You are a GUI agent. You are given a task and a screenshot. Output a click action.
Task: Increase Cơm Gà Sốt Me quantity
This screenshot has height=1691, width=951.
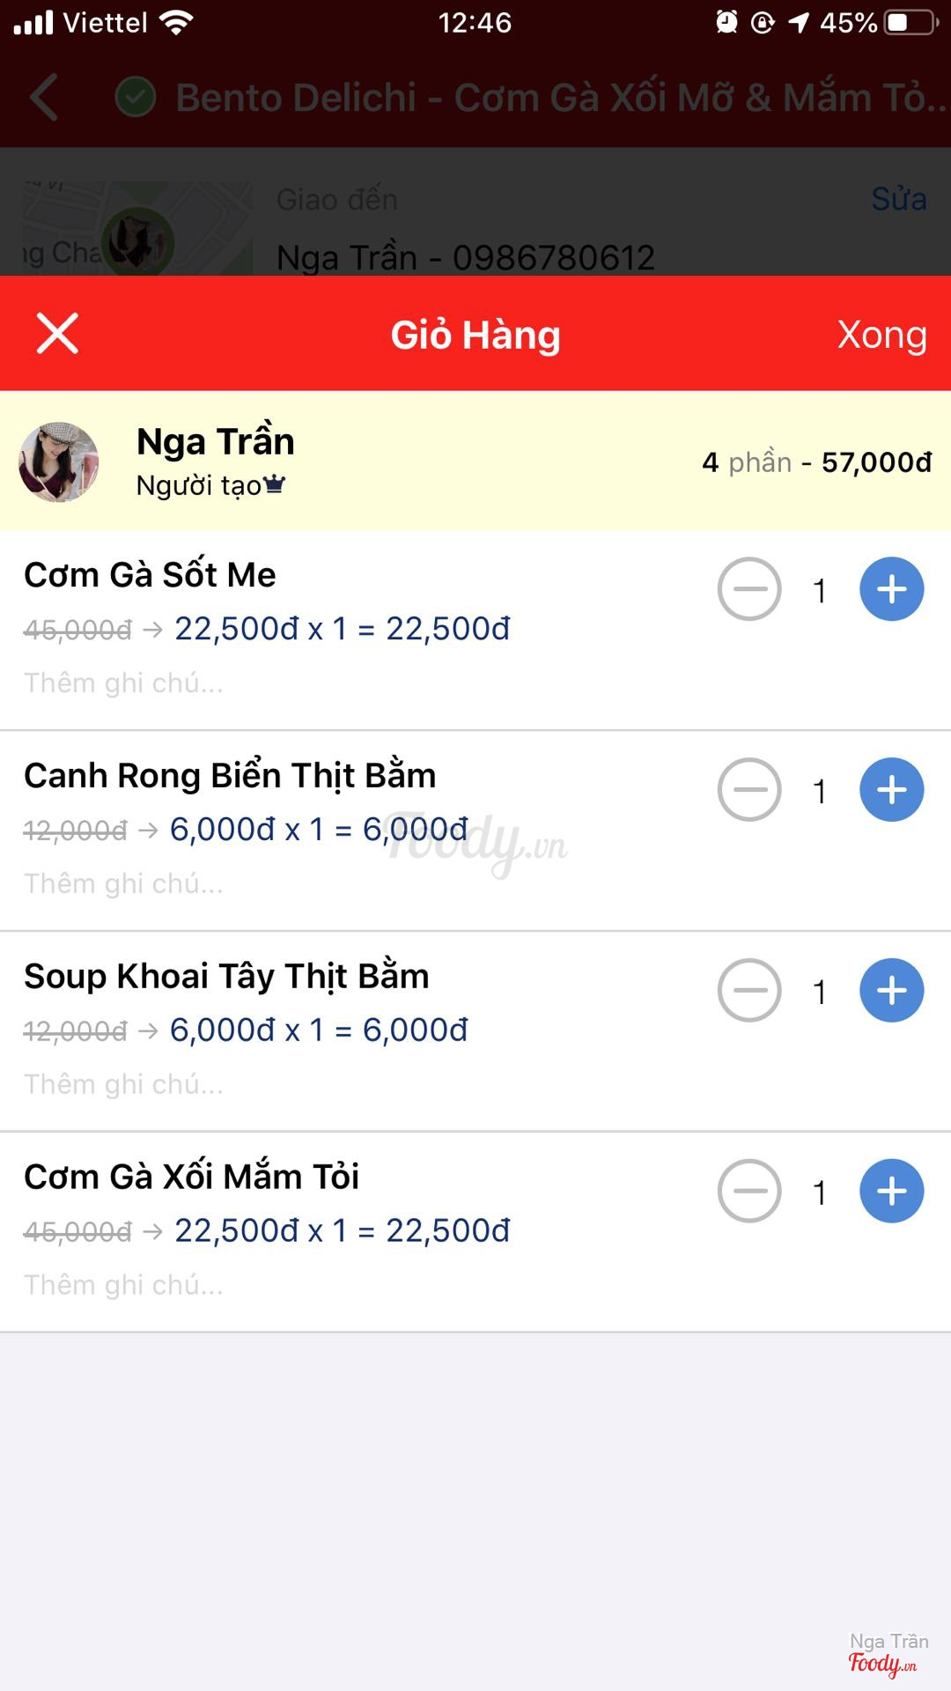(x=891, y=589)
